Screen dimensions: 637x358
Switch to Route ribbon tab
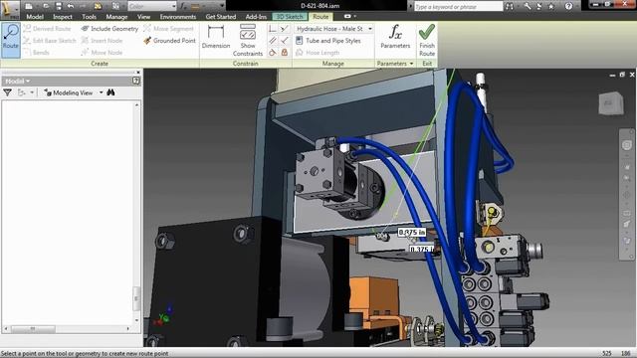click(320, 17)
